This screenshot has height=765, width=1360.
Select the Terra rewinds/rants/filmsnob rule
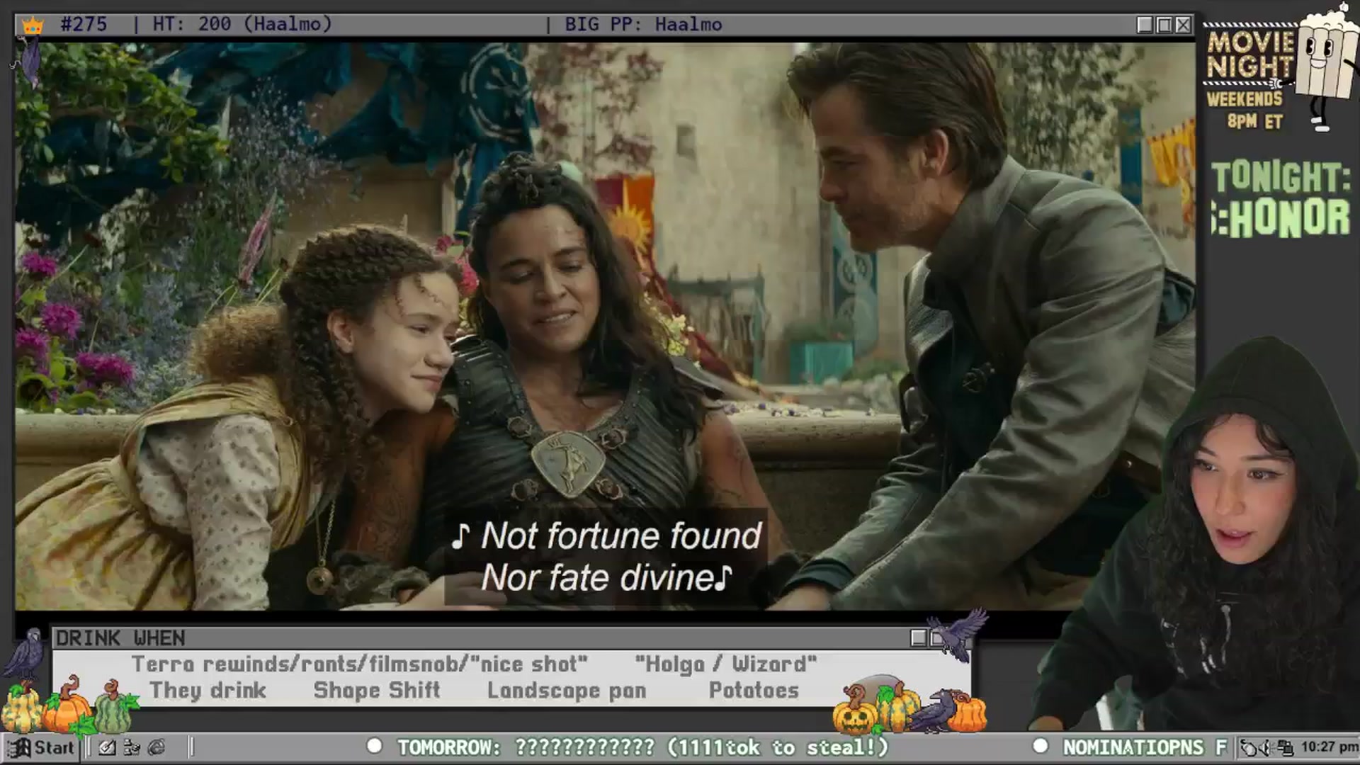360,664
